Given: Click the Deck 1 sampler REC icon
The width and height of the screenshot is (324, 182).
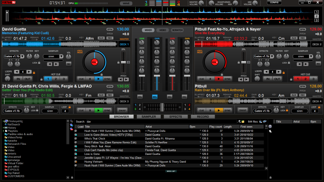Looking at the screenshot, I should tap(68, 64).
